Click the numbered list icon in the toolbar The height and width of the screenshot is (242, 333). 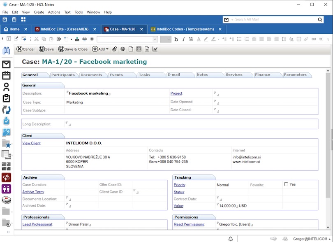click(247, 39)
